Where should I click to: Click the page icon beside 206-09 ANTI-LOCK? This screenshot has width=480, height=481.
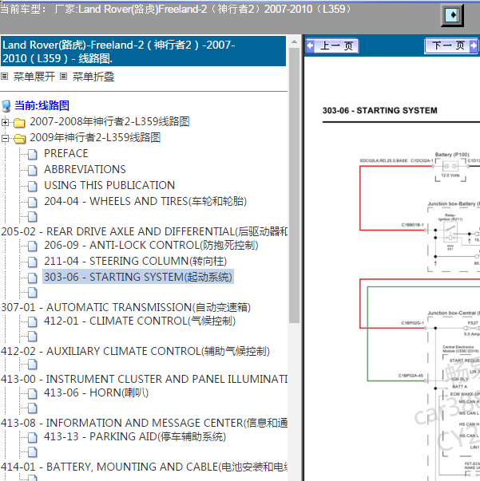pos(32,246)
